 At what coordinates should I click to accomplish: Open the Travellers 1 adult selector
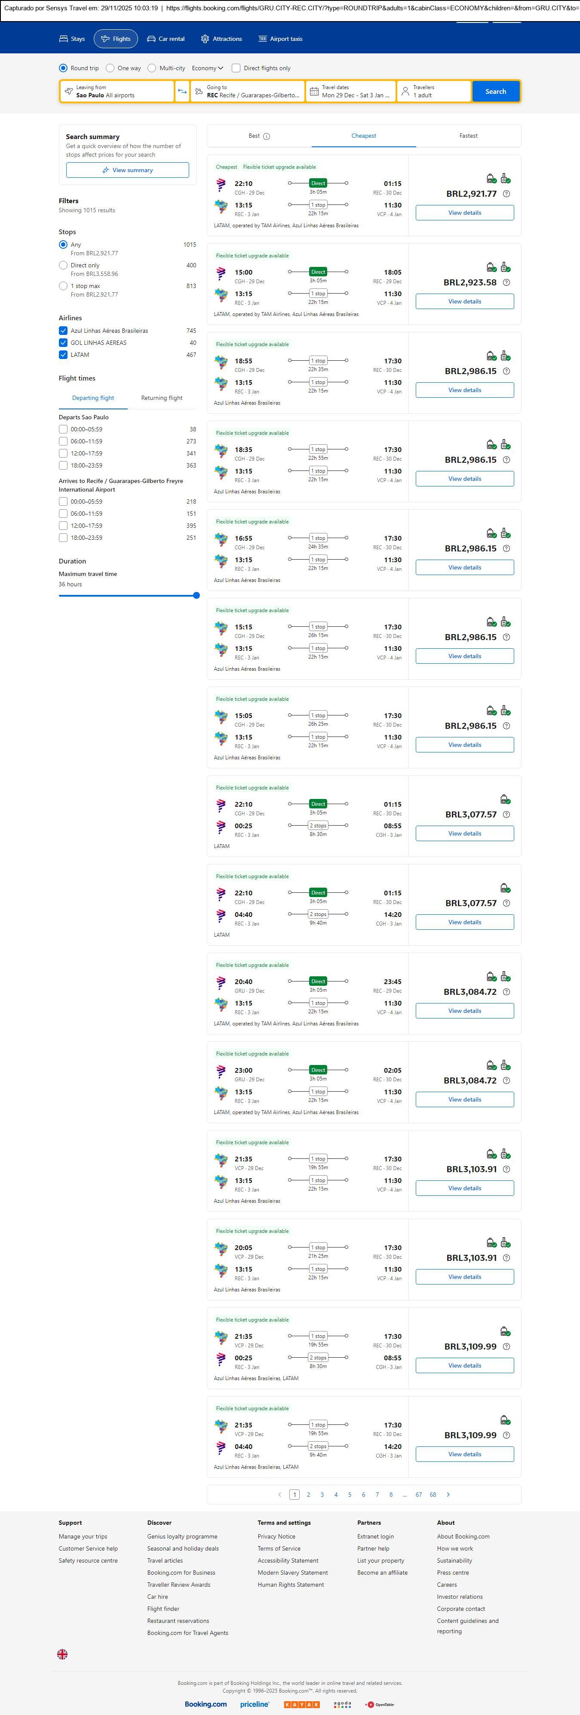[x=433, y=91]
